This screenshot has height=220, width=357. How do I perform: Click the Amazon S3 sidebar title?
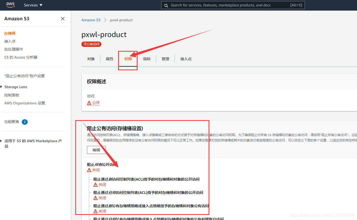tap(17, 19)
